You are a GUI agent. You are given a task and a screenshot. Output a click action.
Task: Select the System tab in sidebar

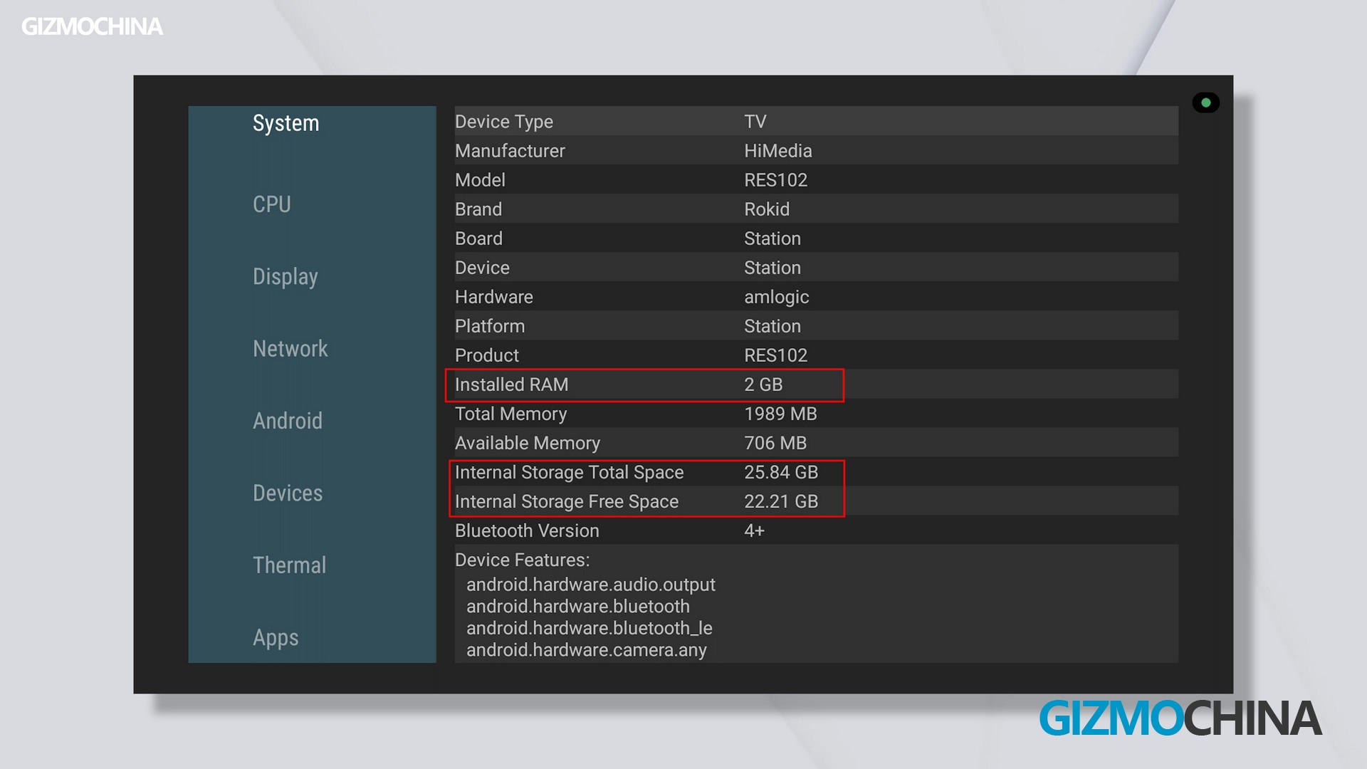286,123
